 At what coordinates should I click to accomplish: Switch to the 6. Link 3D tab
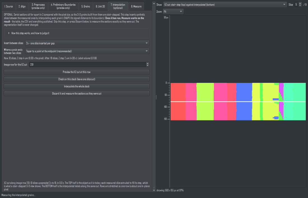click(x=100, y=6)
